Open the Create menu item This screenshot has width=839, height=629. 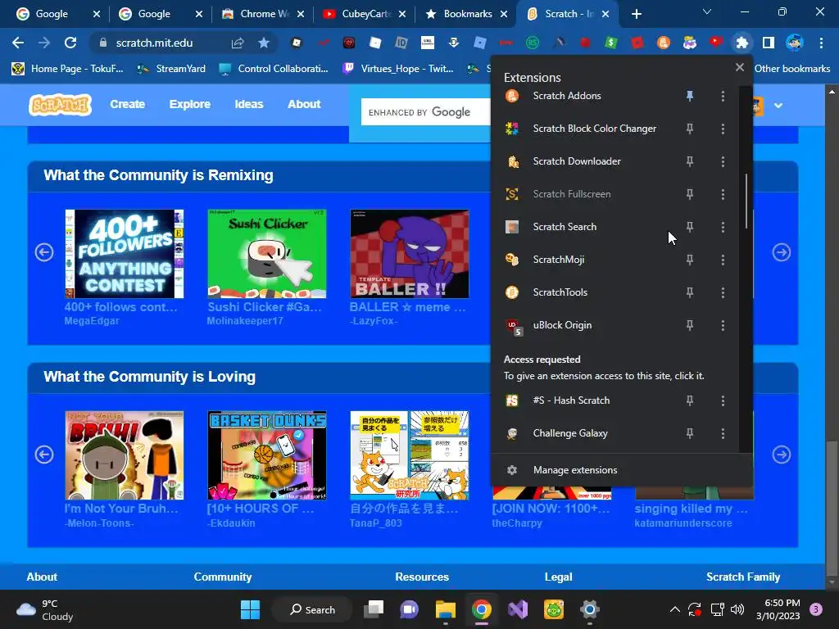pyautogui.click(x=127, y=104)
